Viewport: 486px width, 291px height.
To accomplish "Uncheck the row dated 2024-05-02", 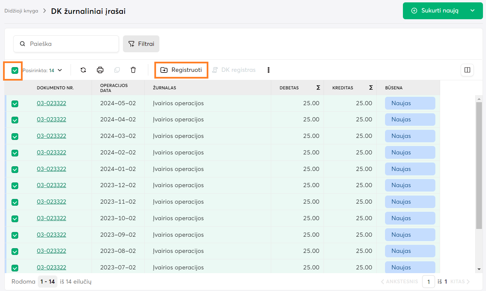I will pyautogui.click(x=15, y=104).
